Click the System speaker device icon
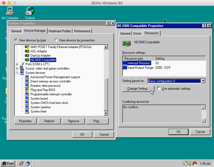Viewport: 214px width, 167px height. pyautogui.click(x=27, y=107)
